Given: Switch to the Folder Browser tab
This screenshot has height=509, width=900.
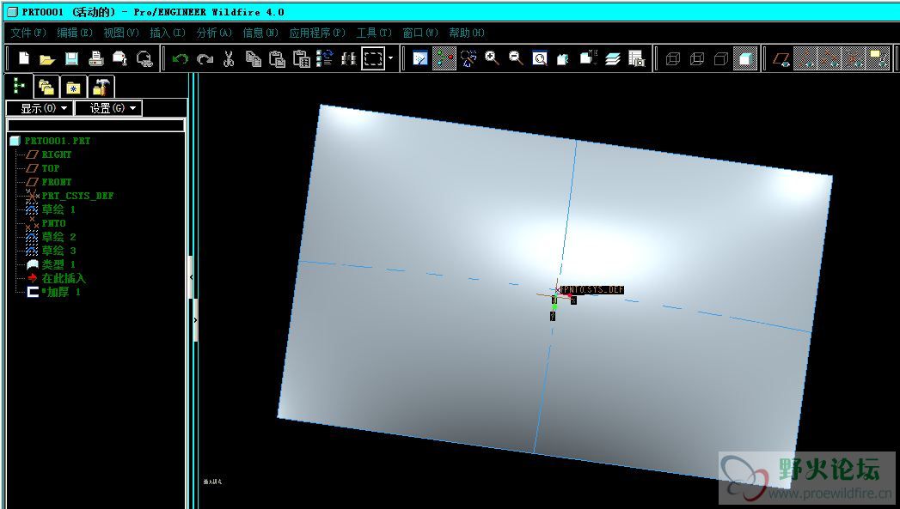Looking at the screenshot, I should click(x=47, y=88).
